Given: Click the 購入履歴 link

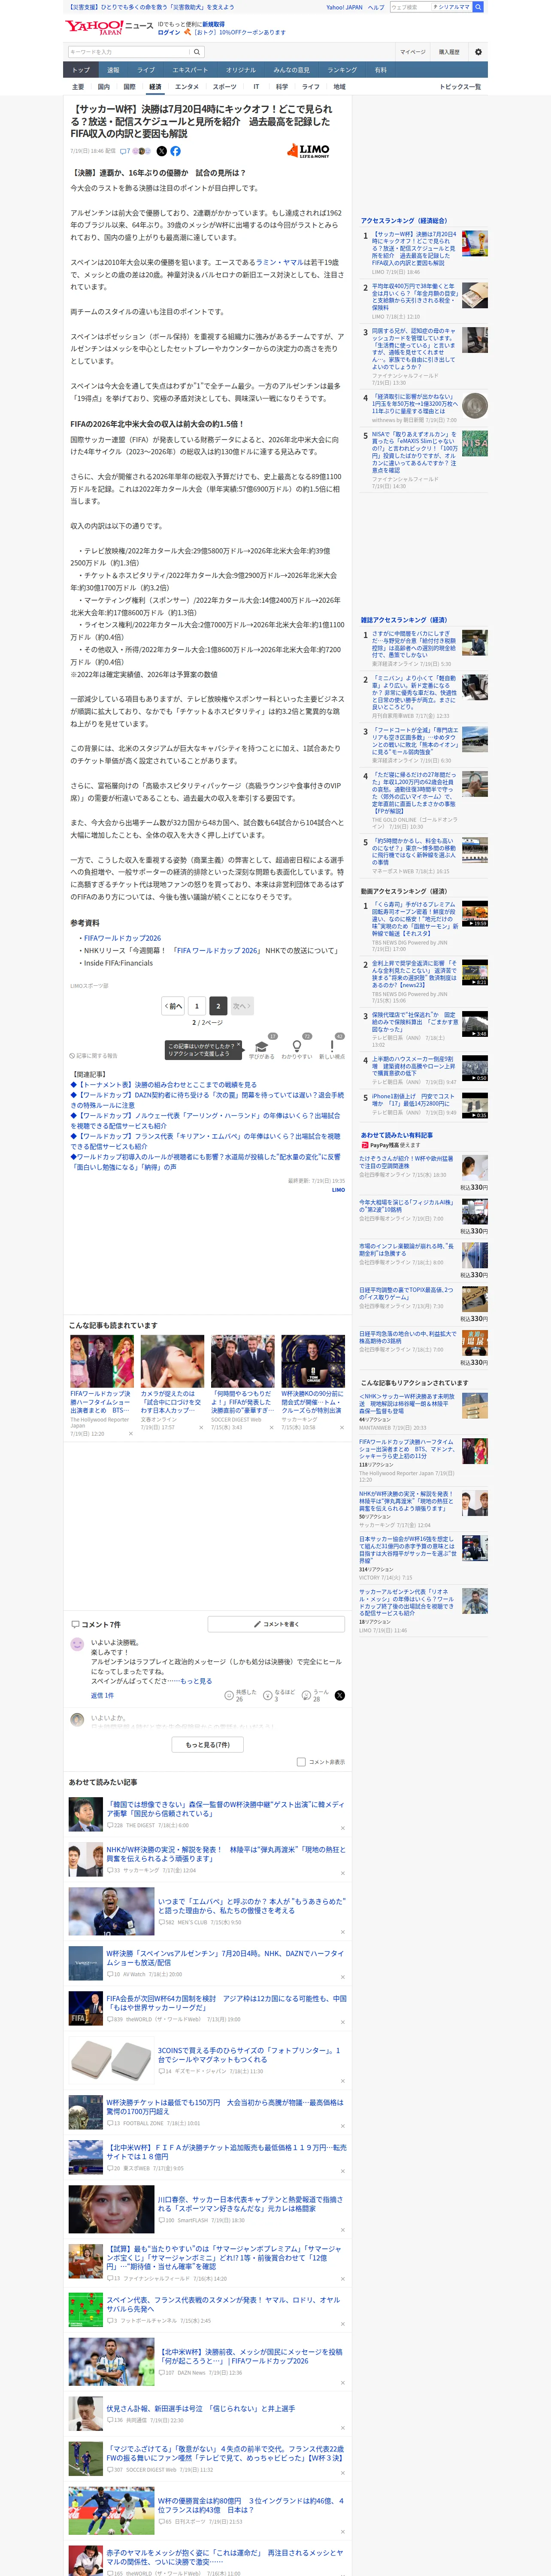Looking at the screenshot, I should click(x=449, y=52).
